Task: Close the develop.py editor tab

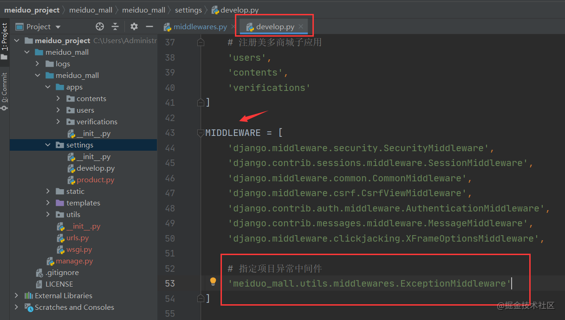Action: 301,27
